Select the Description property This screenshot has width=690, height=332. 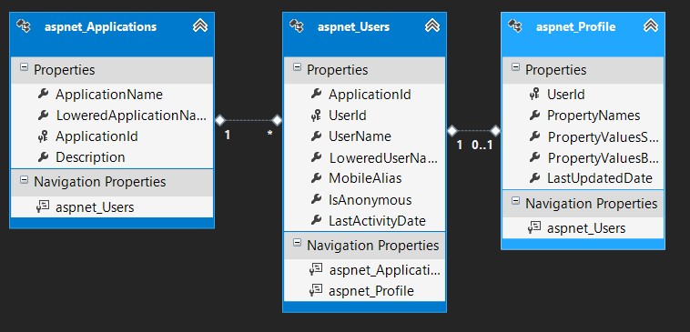[90, 157]
